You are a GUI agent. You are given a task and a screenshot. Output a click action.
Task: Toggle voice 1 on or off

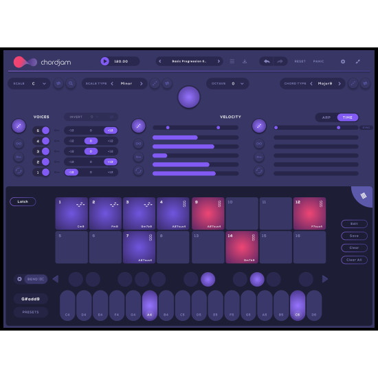(45, 172)
